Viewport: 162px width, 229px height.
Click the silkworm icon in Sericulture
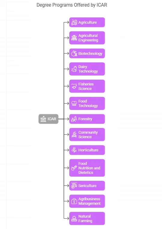(x=74, y=186)
